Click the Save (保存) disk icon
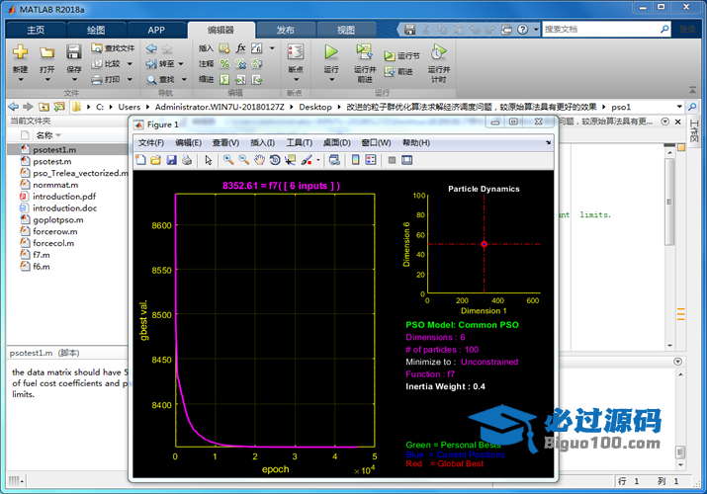The width and height of the screenshot is (707, 494). (73, 51)
